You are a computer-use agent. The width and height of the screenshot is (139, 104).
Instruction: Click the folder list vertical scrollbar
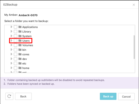pyautogui.click(x=134, y=47)
